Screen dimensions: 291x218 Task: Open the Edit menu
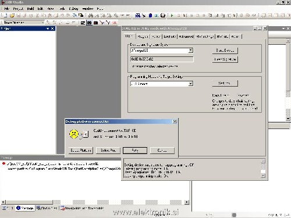[x=40, y=9]
